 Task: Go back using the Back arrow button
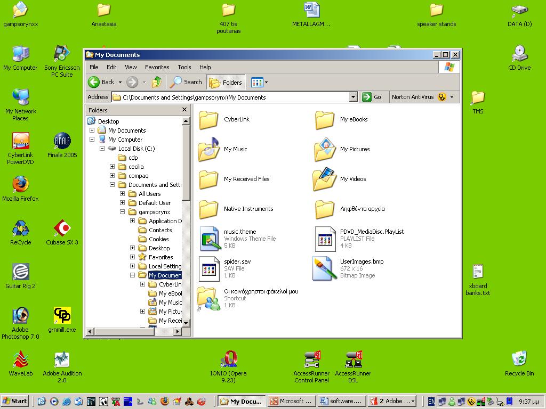click(x=101, y=82)
